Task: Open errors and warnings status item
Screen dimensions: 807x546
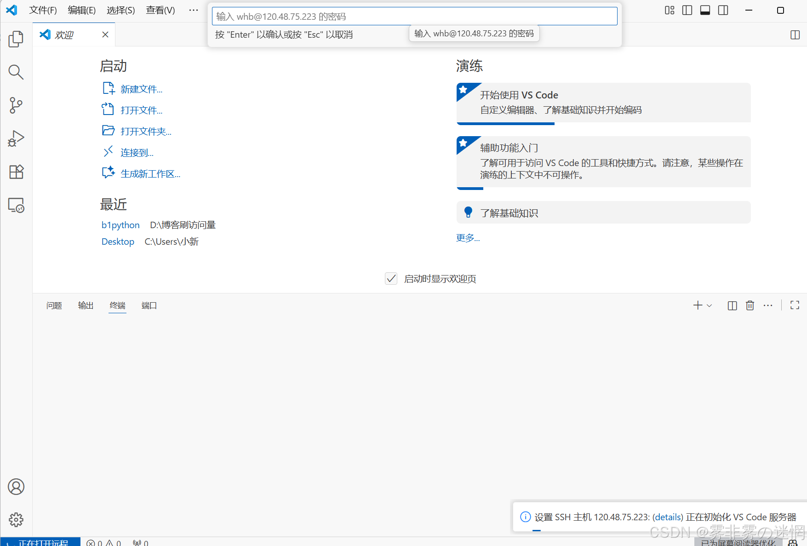Action: coord(103,543)
